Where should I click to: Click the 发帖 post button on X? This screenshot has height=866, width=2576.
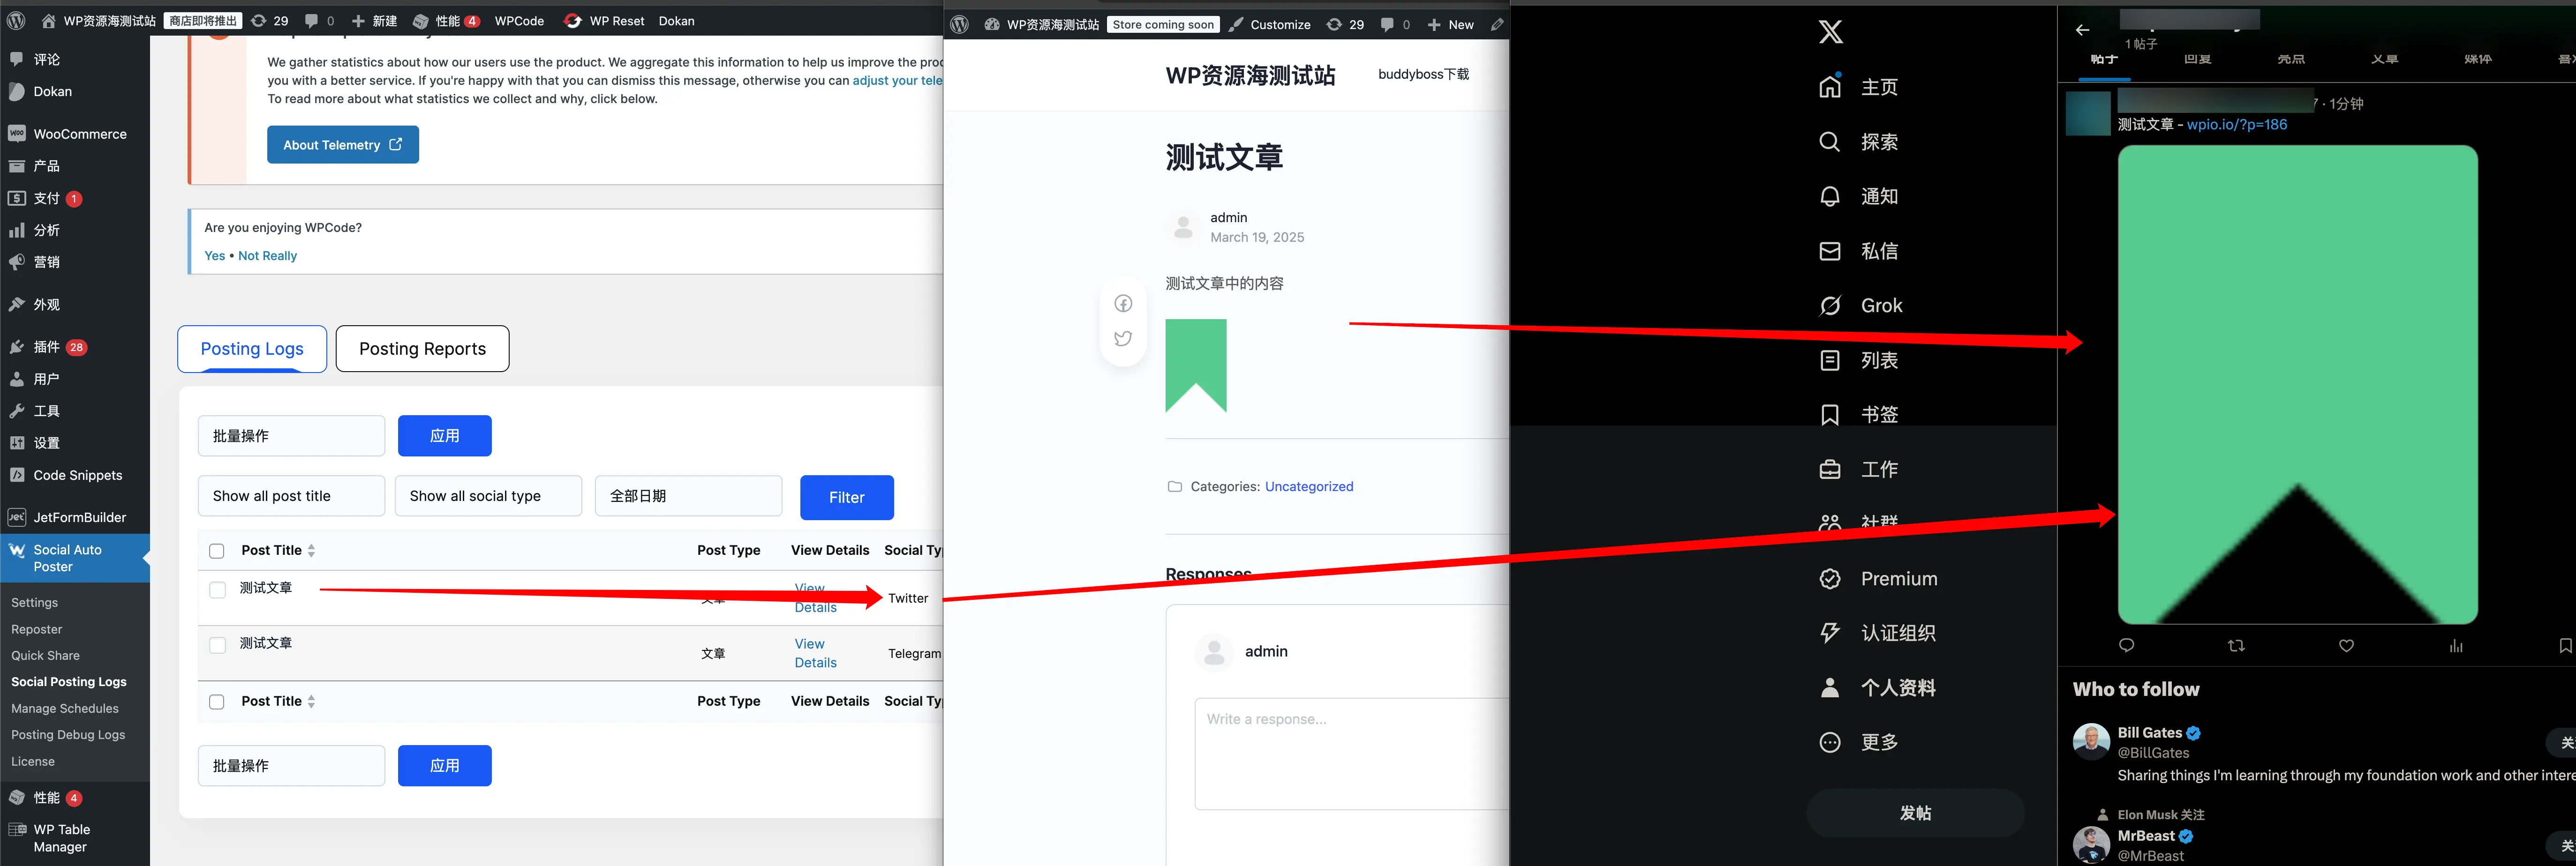pos(1915,813)
